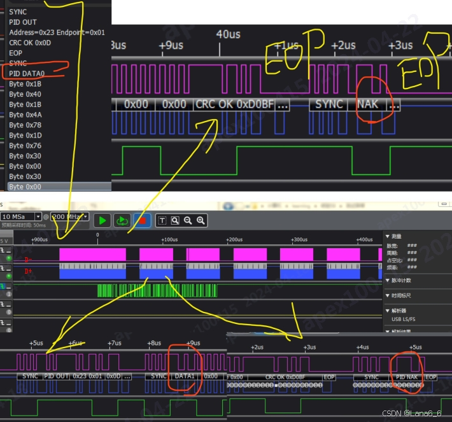Screen dimensions: 452x422
Task: Click the 周期 period measurement row
Action: [x=402, y=253]
